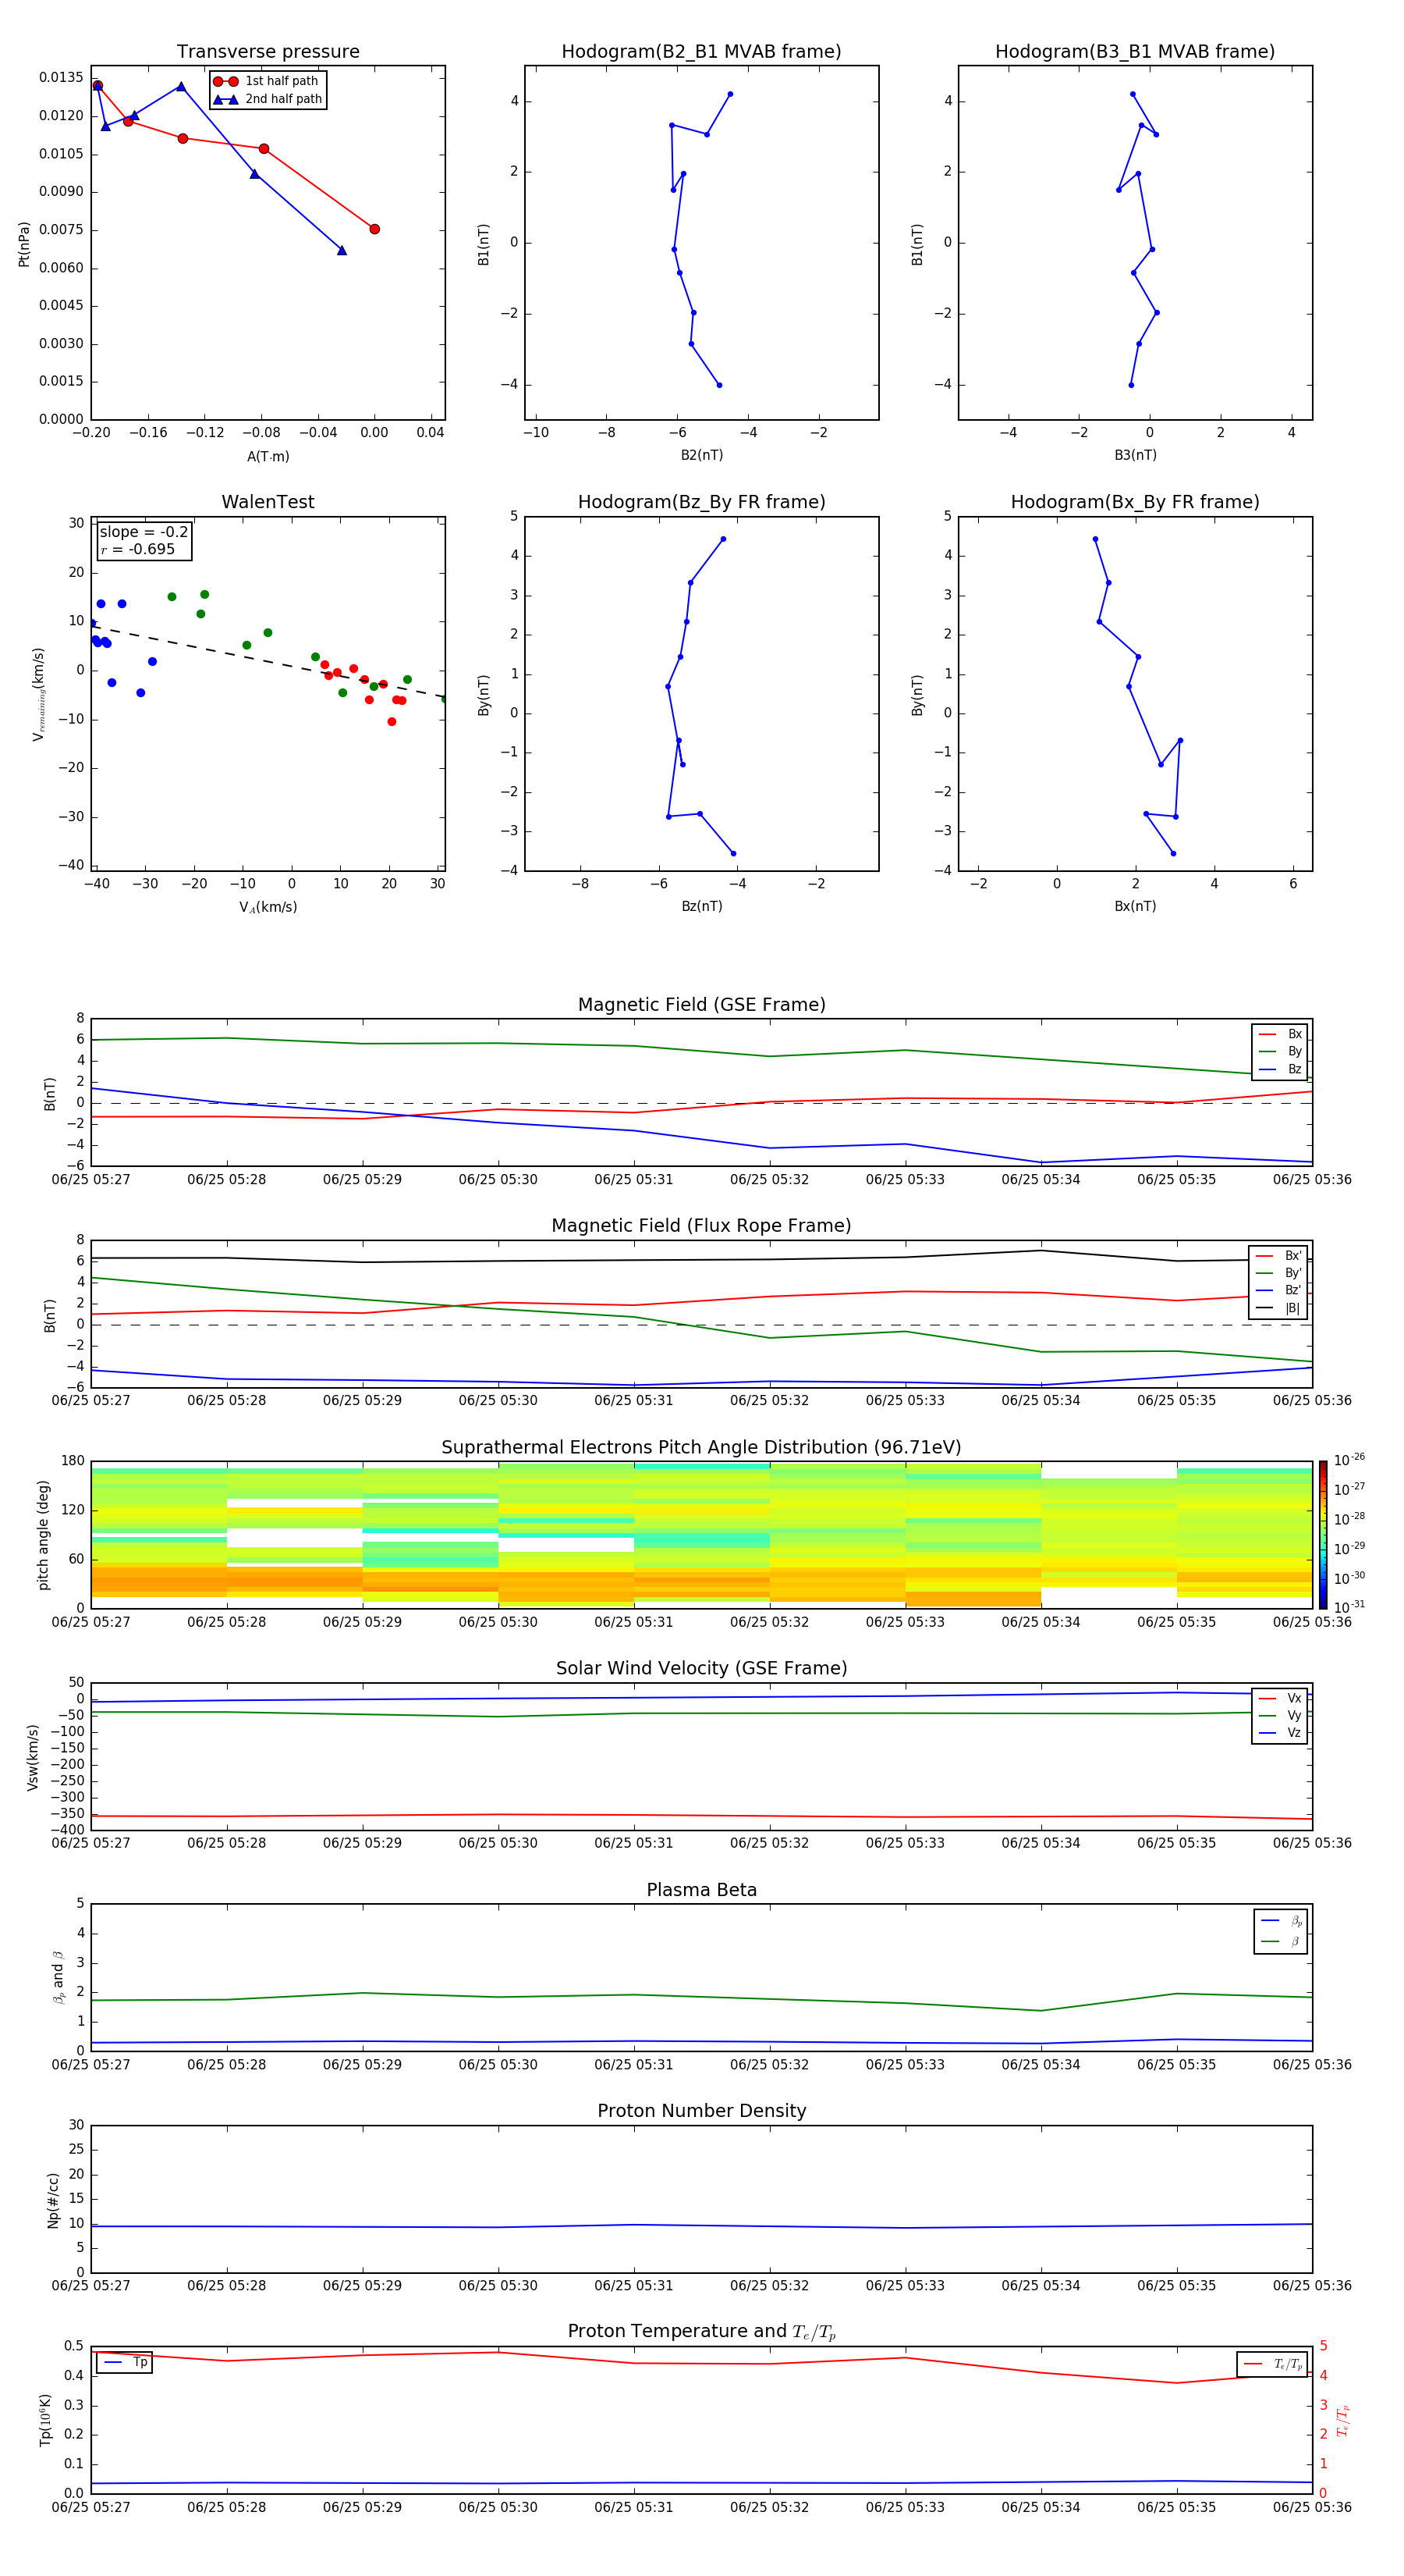Click Vx in the Solar Wind legend
This screenshot has height=2576, width=1404.
(x=1280, y=1698)
